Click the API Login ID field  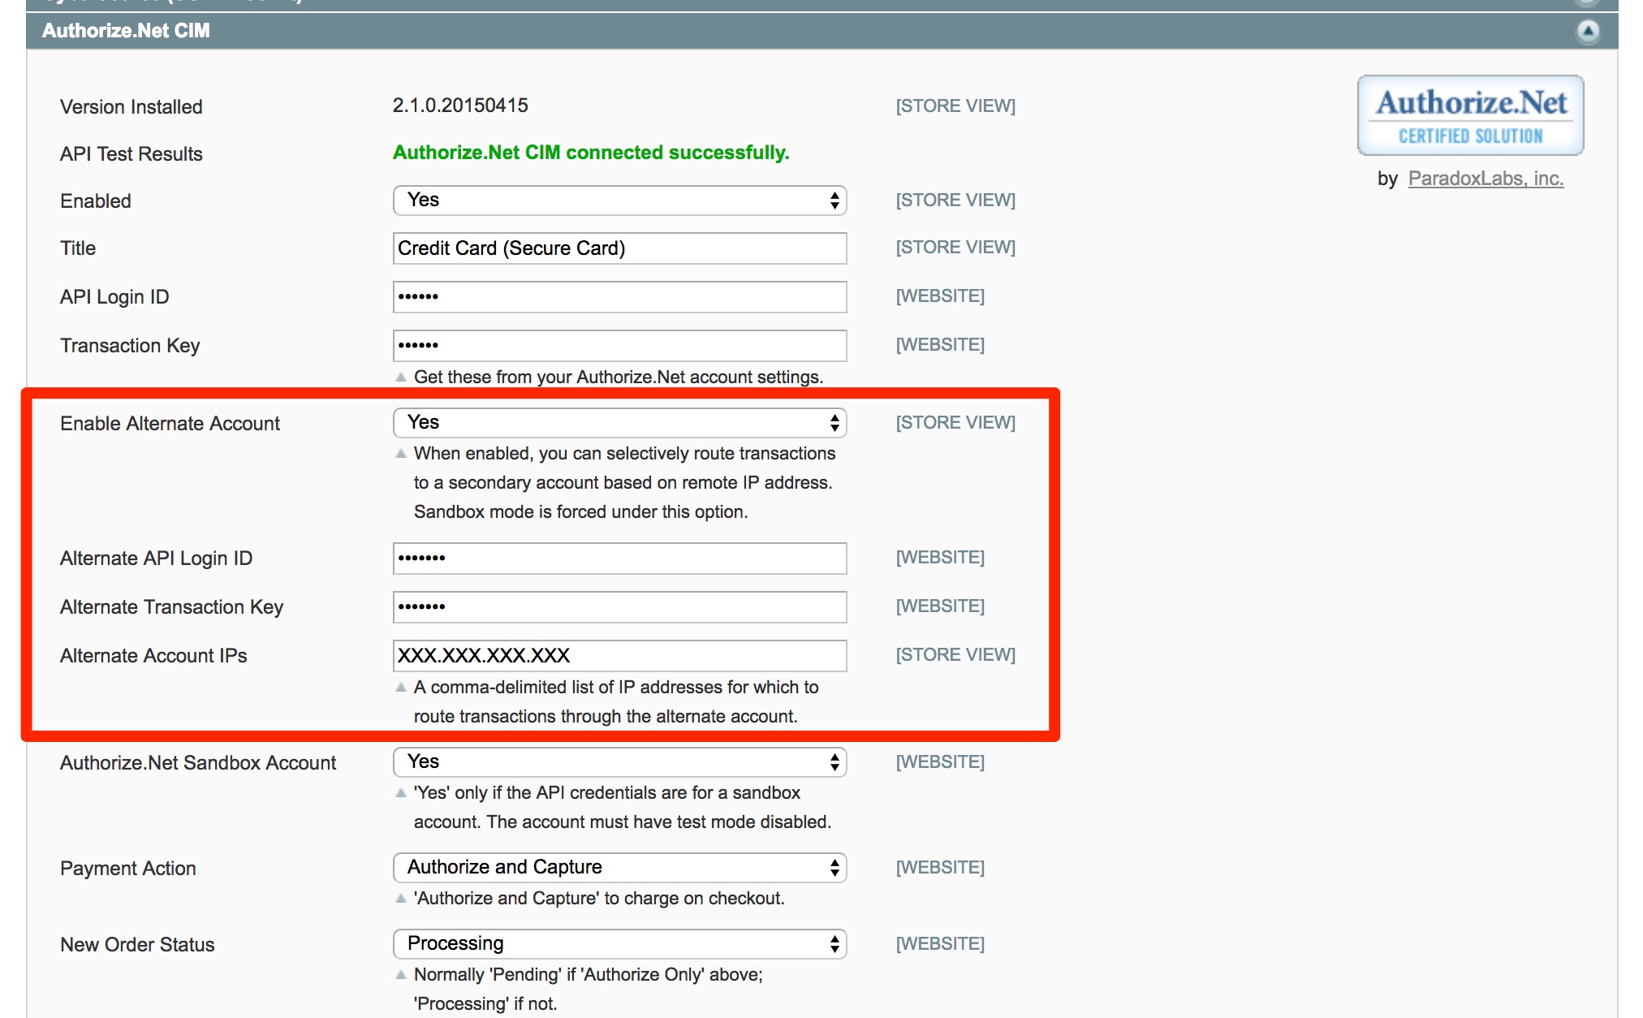619,297
